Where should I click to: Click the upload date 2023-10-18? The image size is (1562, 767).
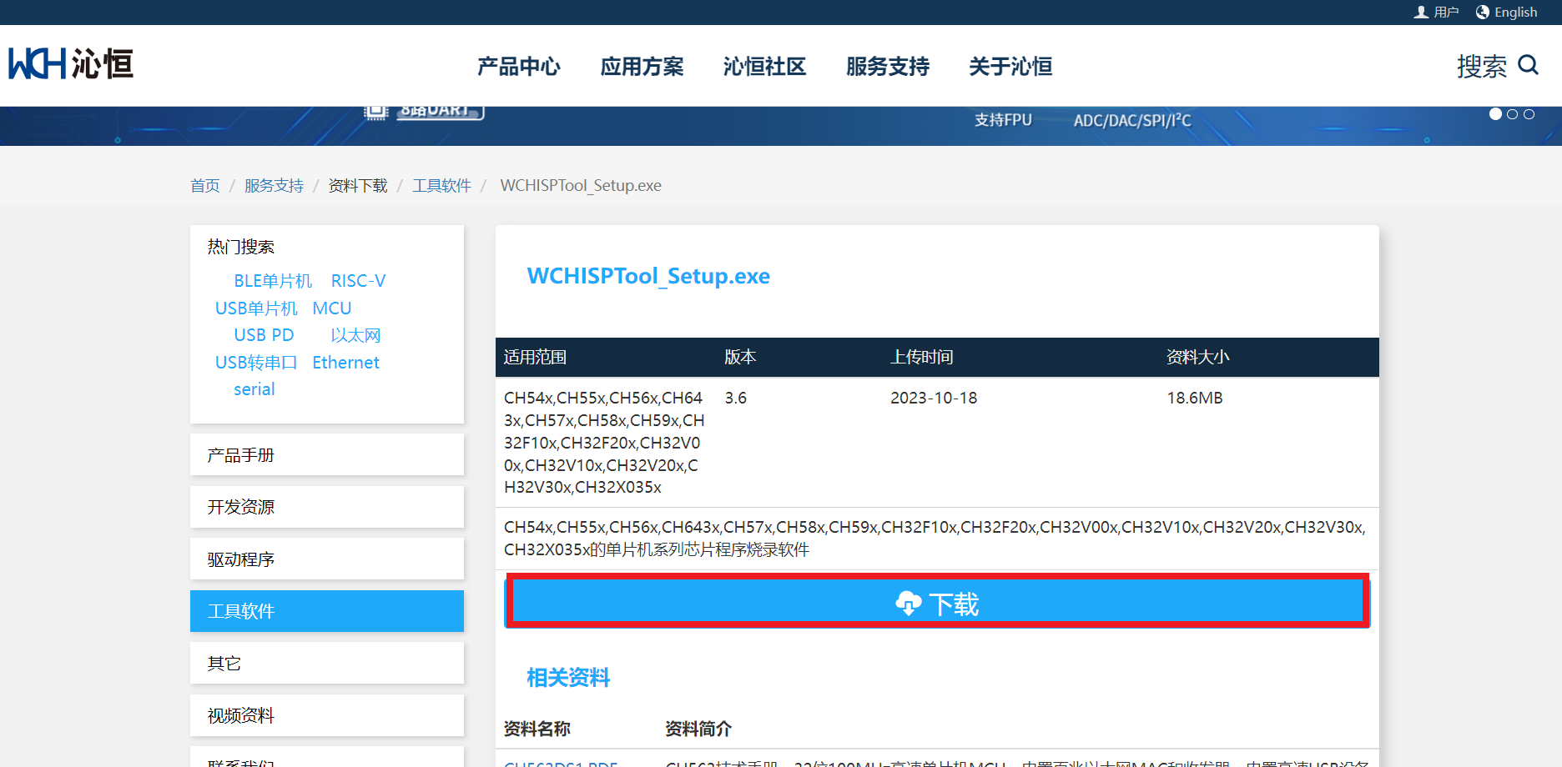934,398
